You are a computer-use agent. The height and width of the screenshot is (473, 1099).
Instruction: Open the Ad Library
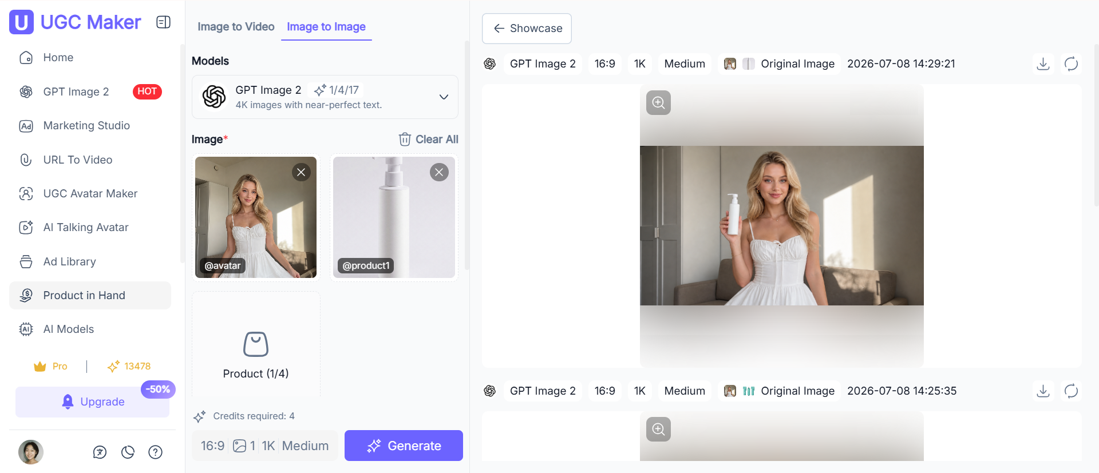click(x=90, y=261)
